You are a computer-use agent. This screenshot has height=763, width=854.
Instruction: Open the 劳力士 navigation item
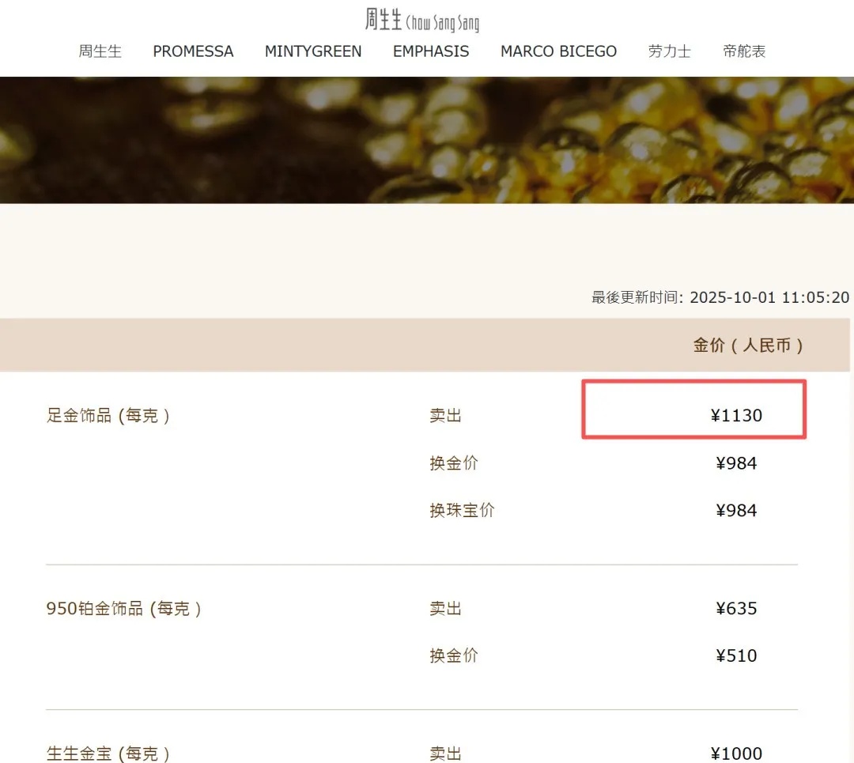[669, 51]
